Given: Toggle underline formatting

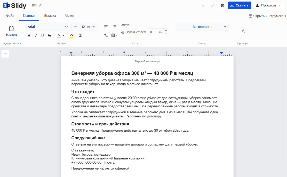Looking at the screenshot, I should (x=43, y=35).
